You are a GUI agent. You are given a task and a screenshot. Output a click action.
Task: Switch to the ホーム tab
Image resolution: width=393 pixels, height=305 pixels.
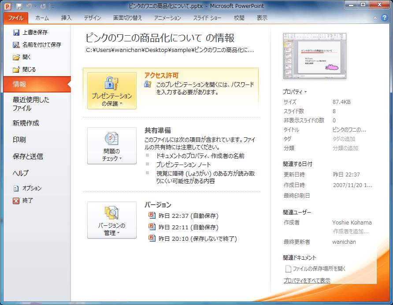coord(42,18)
